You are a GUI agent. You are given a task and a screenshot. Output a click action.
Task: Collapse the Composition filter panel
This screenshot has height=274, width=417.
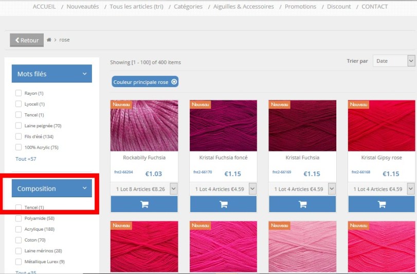85,189
